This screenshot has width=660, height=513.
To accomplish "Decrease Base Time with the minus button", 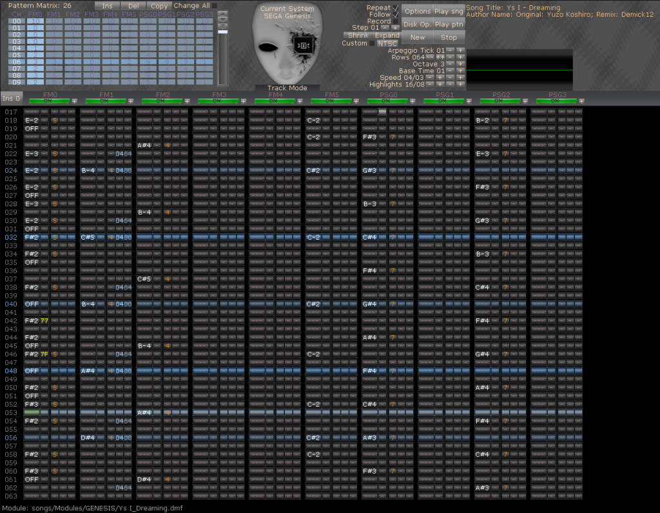I will [451, 71].
